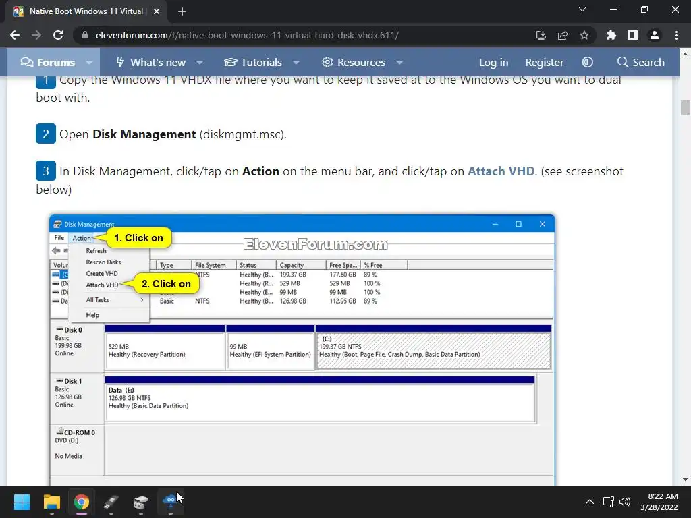Open What's new section
The image size is (691, 518).
coord(150,62)
